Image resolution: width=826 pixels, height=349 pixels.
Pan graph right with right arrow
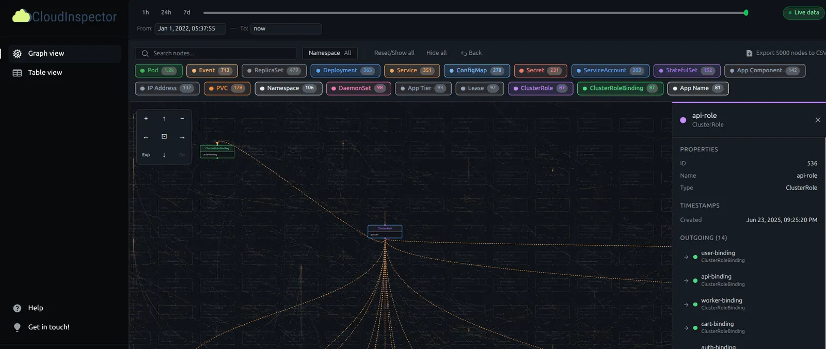point(182,137)
